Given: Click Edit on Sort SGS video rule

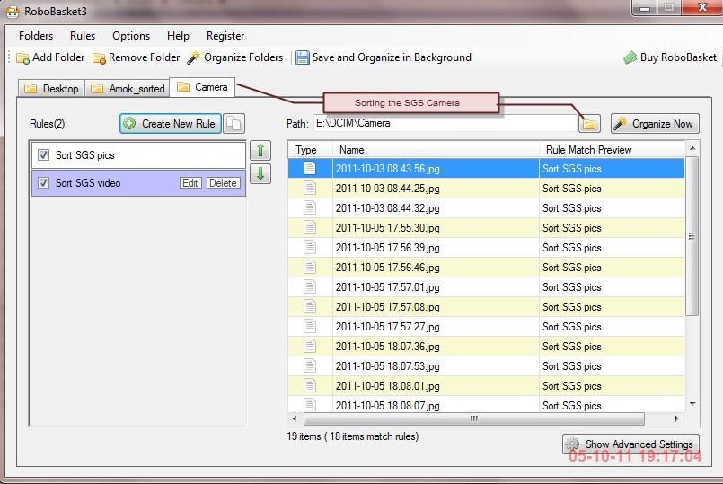Looking at the screenshot, I should (190, 183).
